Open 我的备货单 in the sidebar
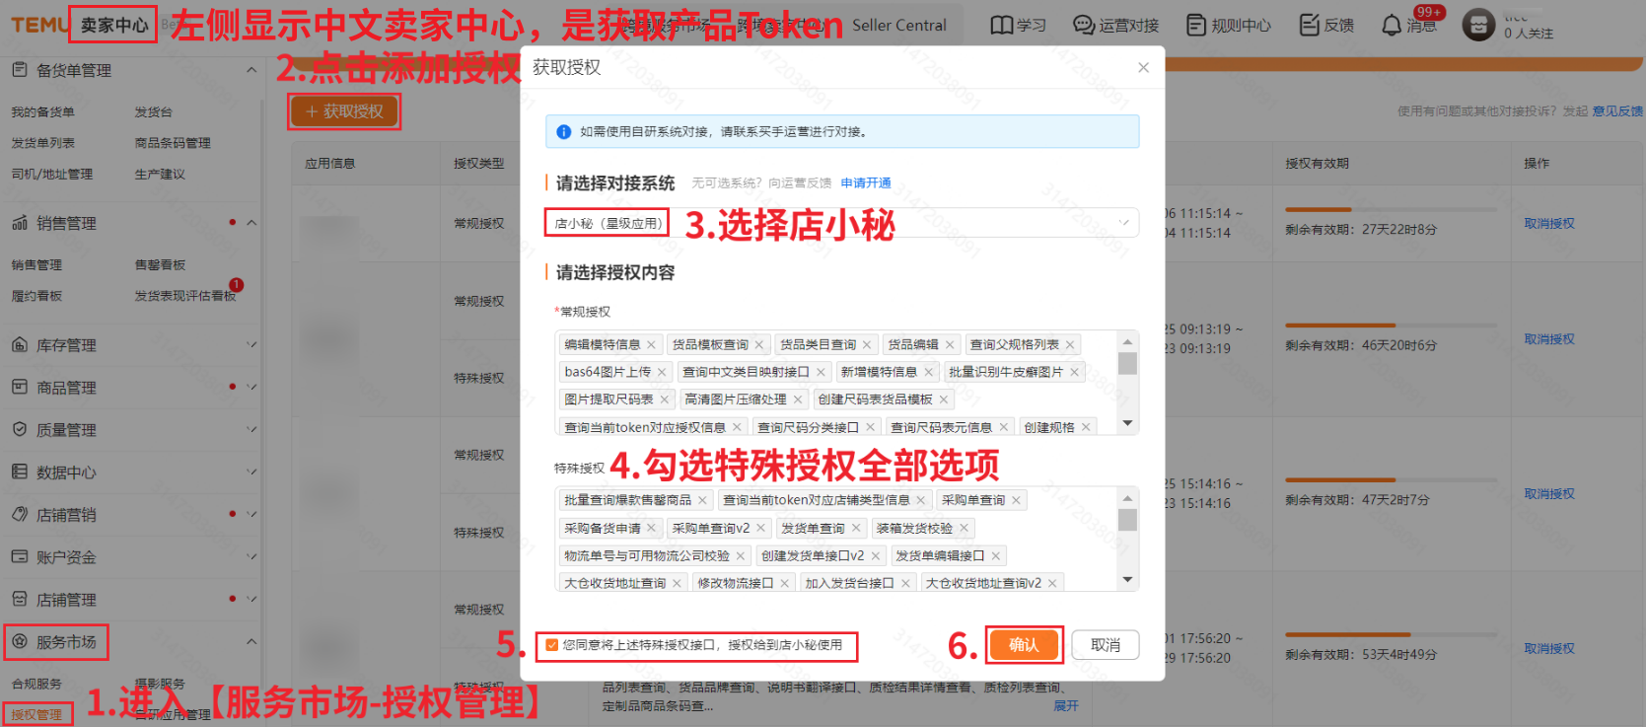1646x727 pixels. click(x=42, y=112)
